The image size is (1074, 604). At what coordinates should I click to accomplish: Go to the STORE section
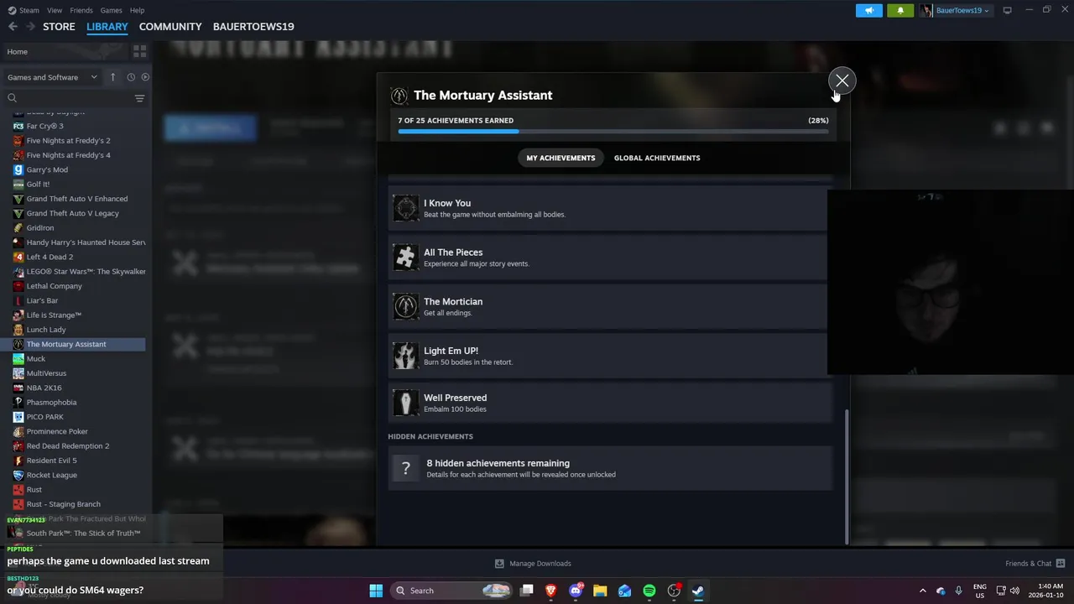click(59, 27)
